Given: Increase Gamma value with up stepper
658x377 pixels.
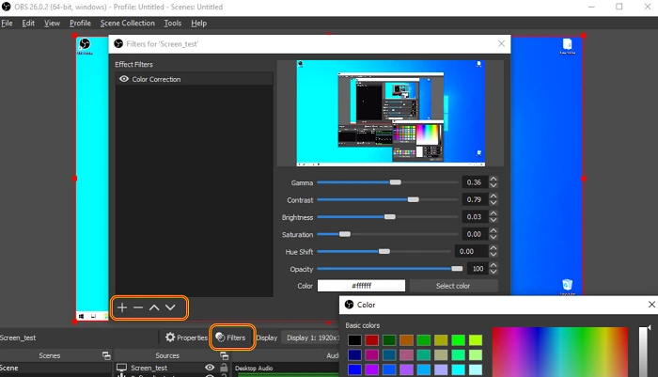Looking at the screenshot, I should coord(493,180).
